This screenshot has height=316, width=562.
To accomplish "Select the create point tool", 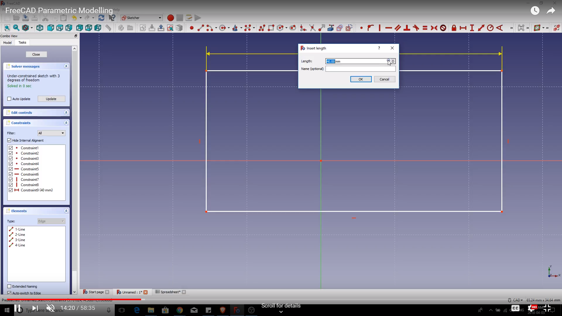I will click(192, 28).
